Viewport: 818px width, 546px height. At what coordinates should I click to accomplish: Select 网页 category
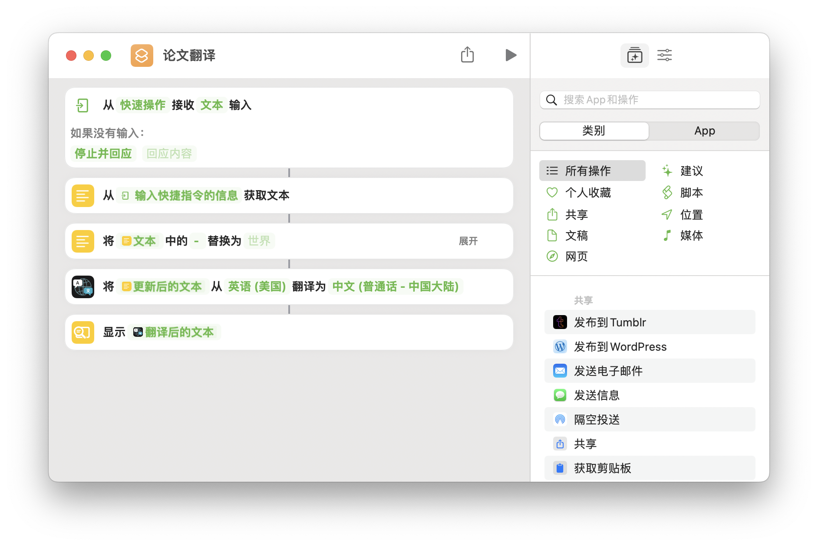tap(567, 257)
